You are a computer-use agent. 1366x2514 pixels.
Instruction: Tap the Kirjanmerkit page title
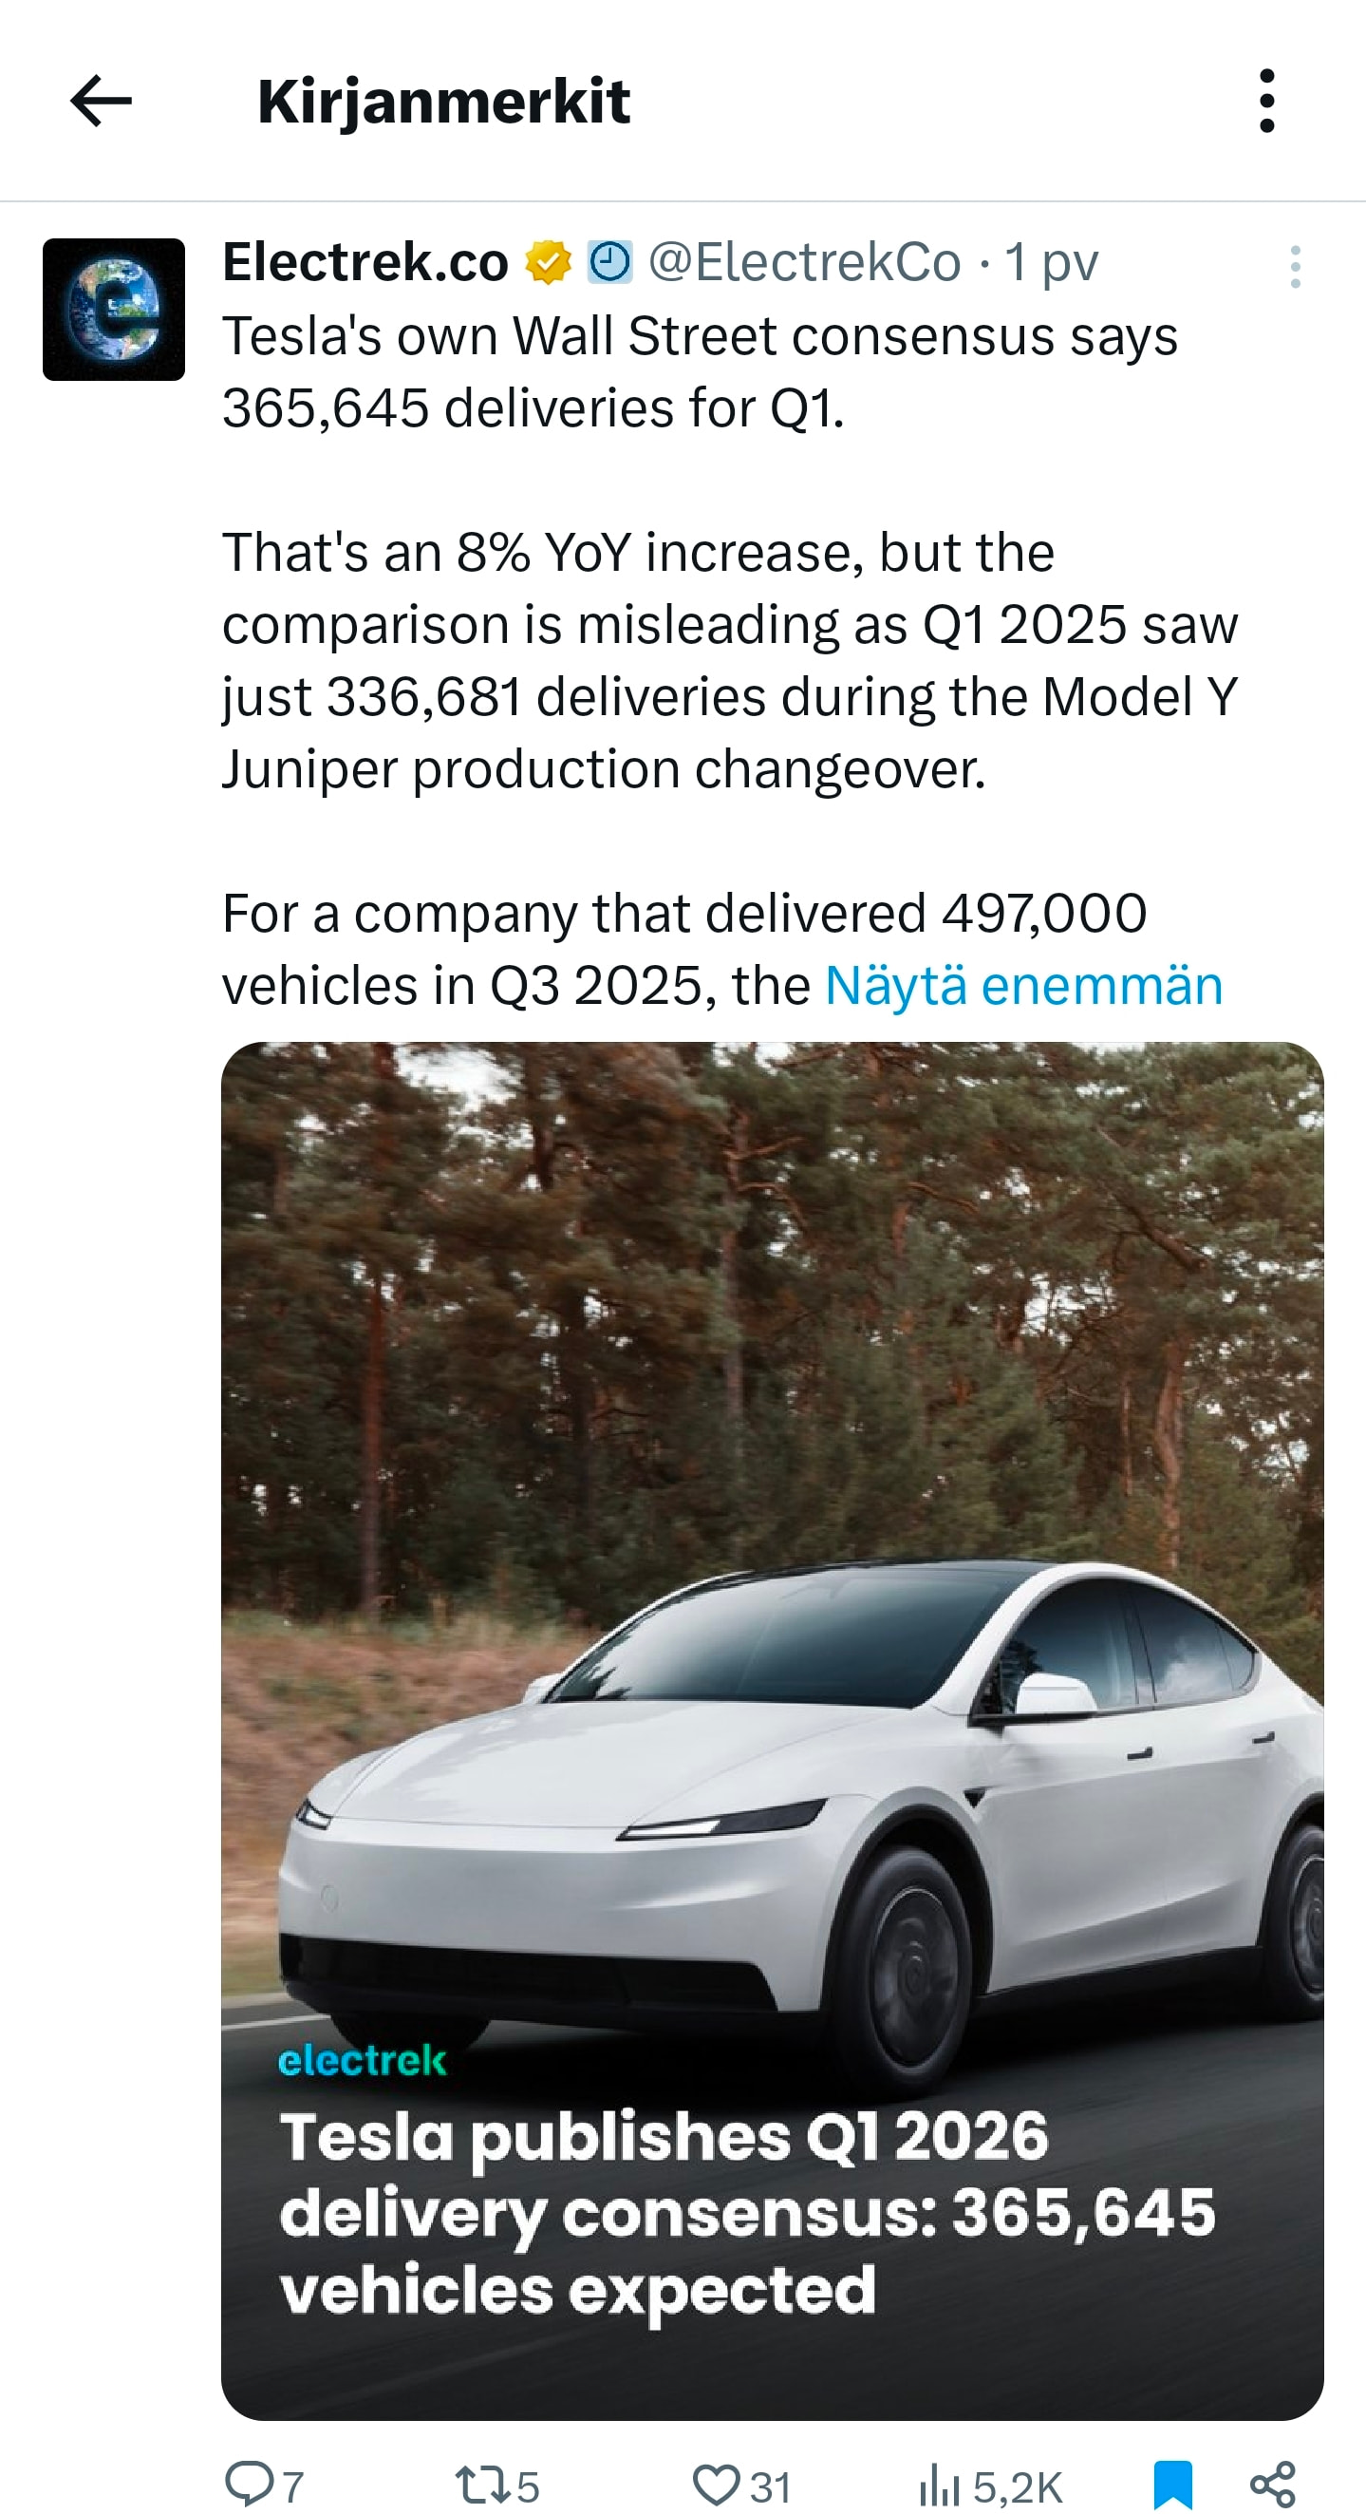(444, 102)
